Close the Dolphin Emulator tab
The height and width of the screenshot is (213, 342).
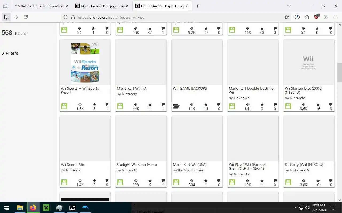(x=67, y=6)
